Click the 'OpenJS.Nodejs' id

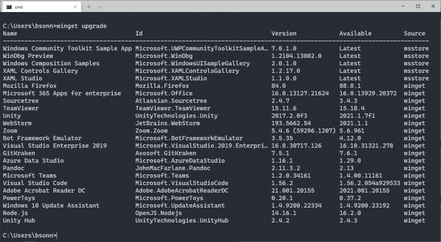tap(158, 213)
